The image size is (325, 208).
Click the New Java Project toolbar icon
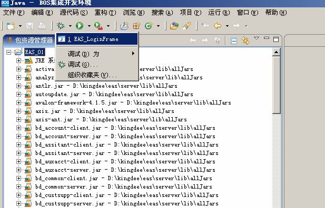tap(124, 26)
